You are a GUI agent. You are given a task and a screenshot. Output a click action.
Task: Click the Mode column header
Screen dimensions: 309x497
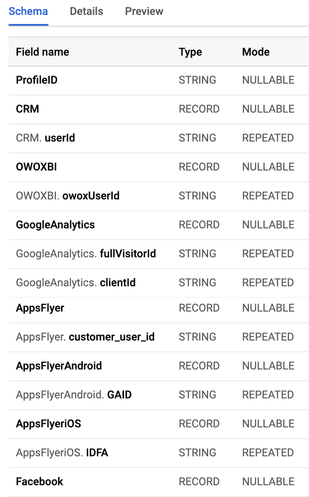click(256, 52)
